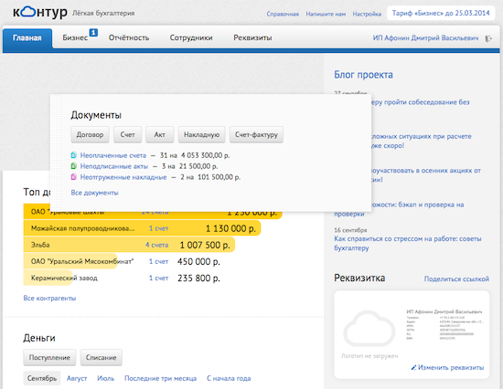Switch to the Отчётность tab
Image resolution: width=503 pixels, height=389 pixels.
point(129,37)
